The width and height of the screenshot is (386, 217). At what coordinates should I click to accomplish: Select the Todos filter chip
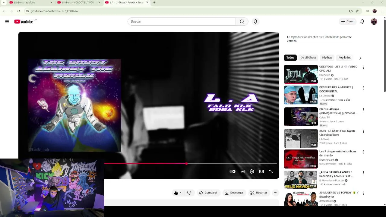click(290, 58)
